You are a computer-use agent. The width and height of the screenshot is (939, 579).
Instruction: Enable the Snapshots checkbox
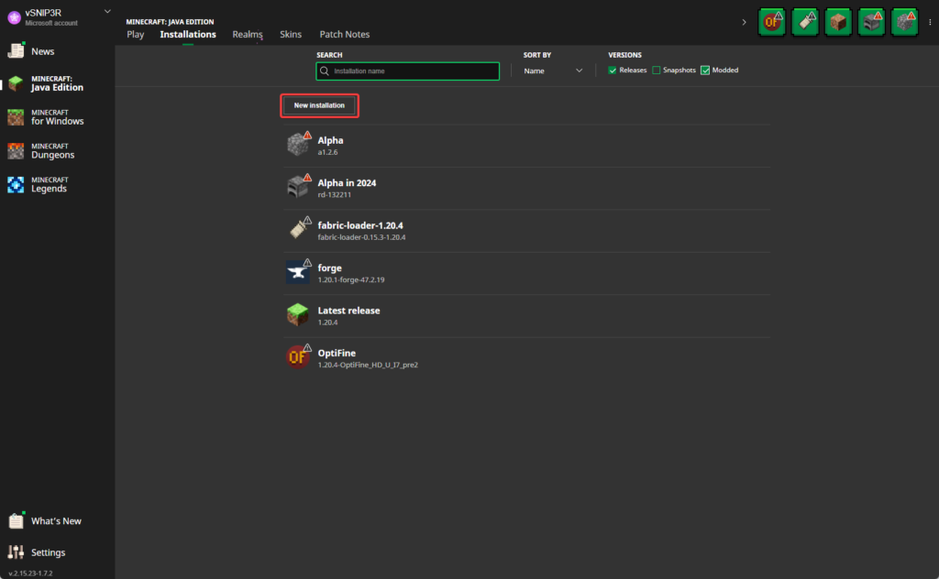coord(657,70)
